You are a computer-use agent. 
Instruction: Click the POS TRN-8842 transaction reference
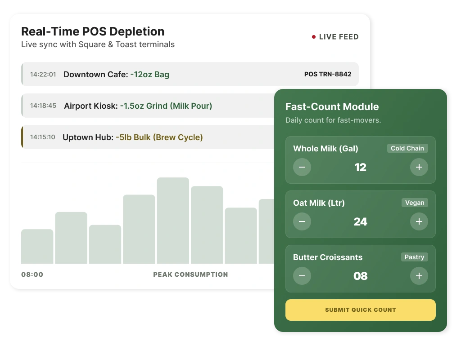[328, 74]
